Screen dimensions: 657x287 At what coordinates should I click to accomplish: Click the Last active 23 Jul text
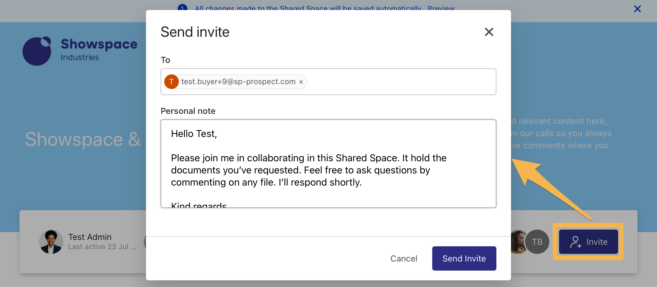point(102,247)
